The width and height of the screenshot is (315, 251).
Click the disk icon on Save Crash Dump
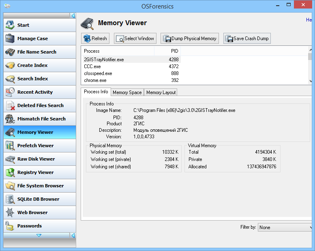pos(229,39)
